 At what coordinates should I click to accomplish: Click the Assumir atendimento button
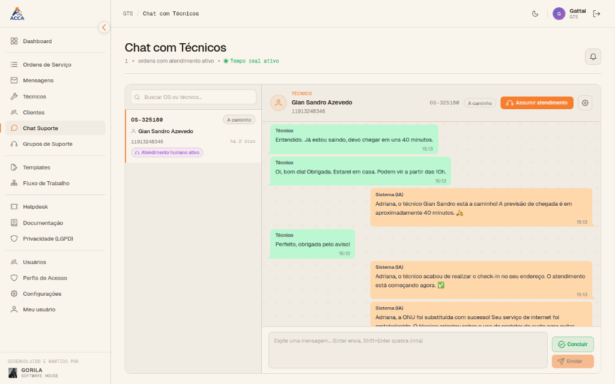pos(536,103)
